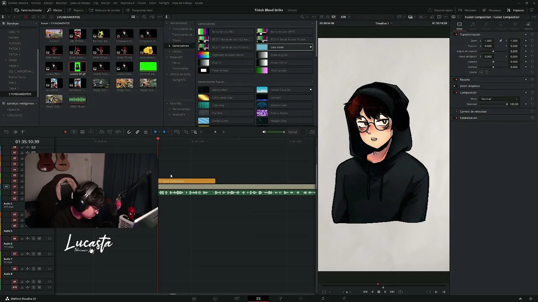Play the timeline forward

tap(385, 292)
